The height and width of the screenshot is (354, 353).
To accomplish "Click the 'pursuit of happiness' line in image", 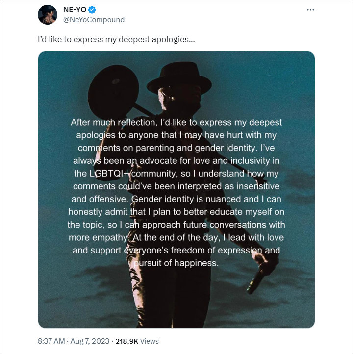I will point(176,263).
